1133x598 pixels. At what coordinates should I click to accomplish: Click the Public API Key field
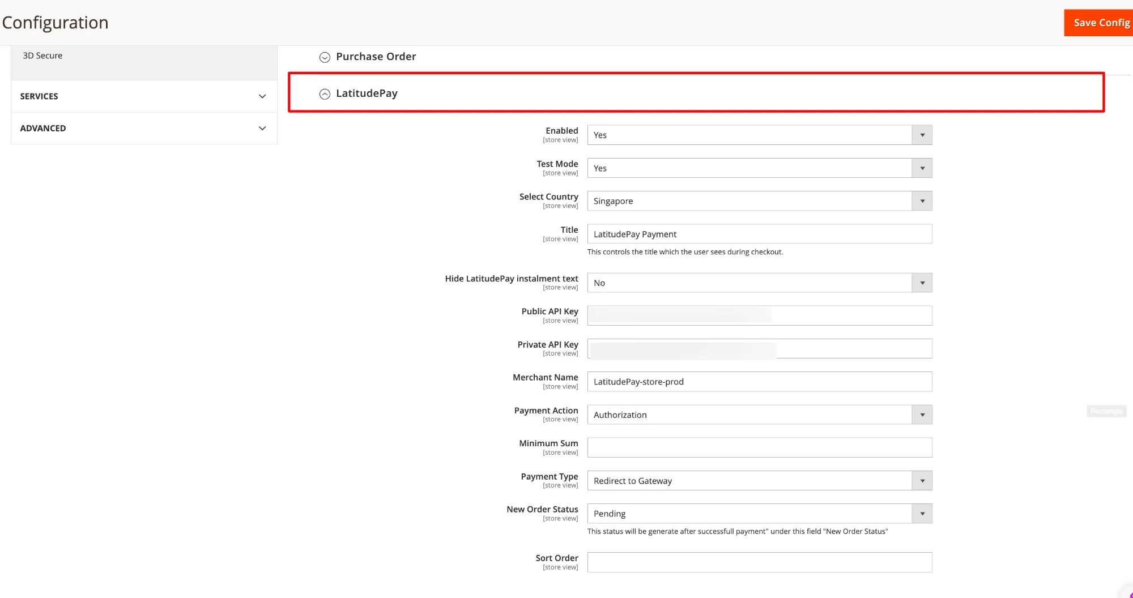pyautogui.click(x=760, y=315)
